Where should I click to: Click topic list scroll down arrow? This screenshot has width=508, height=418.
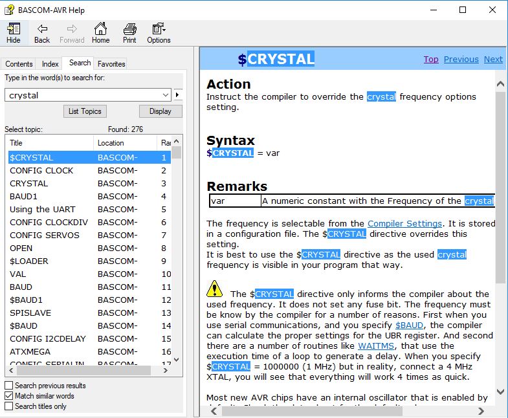tap(176, 360)
